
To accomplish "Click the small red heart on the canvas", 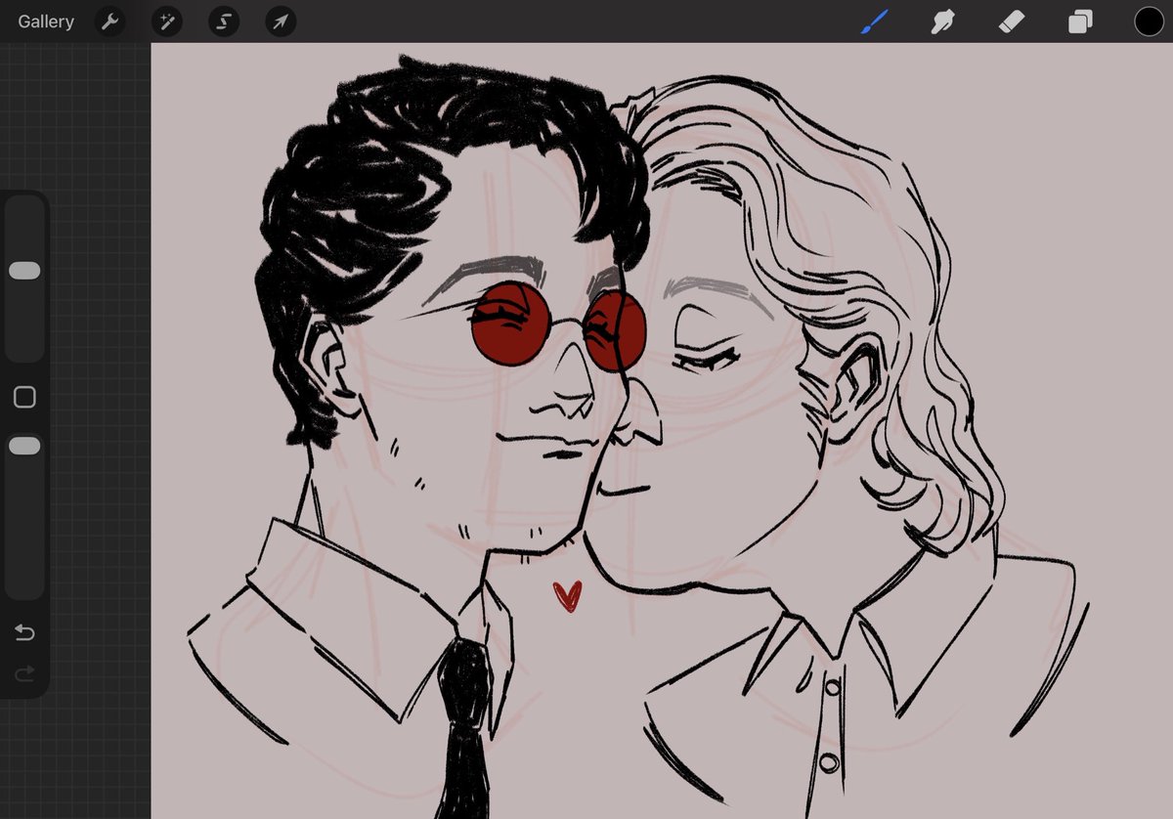I will pyautogui.click(x=567, y=596).
